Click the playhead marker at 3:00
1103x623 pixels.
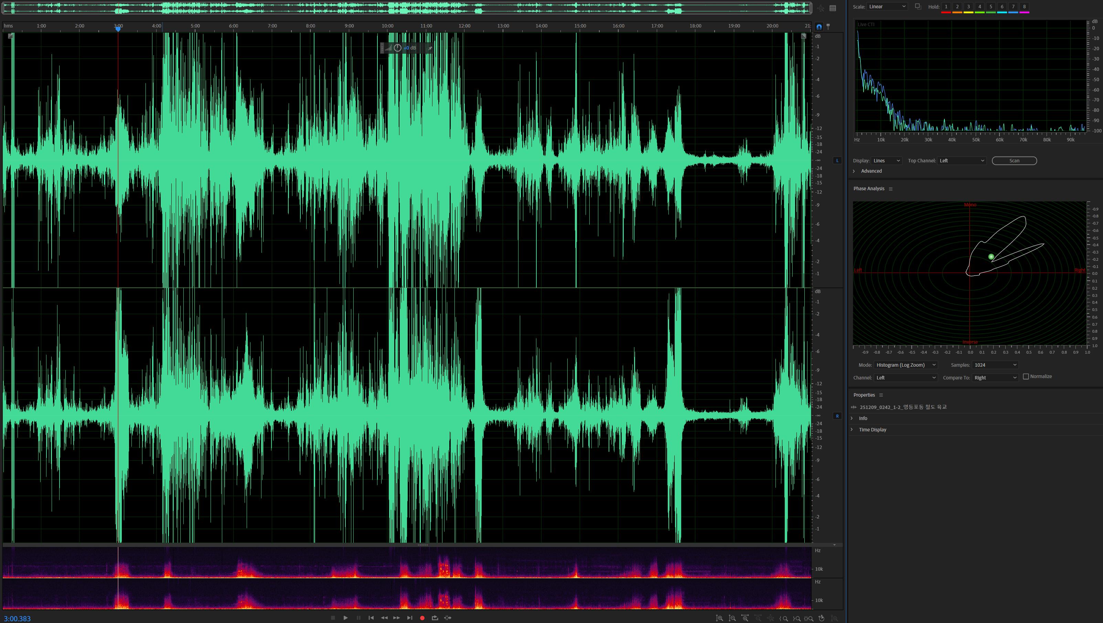(x=118, y=29)
